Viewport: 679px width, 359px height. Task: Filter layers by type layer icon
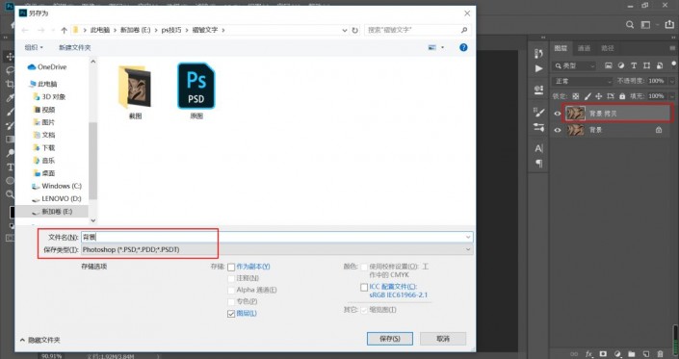pyautogui.click(x=634, y=65)
